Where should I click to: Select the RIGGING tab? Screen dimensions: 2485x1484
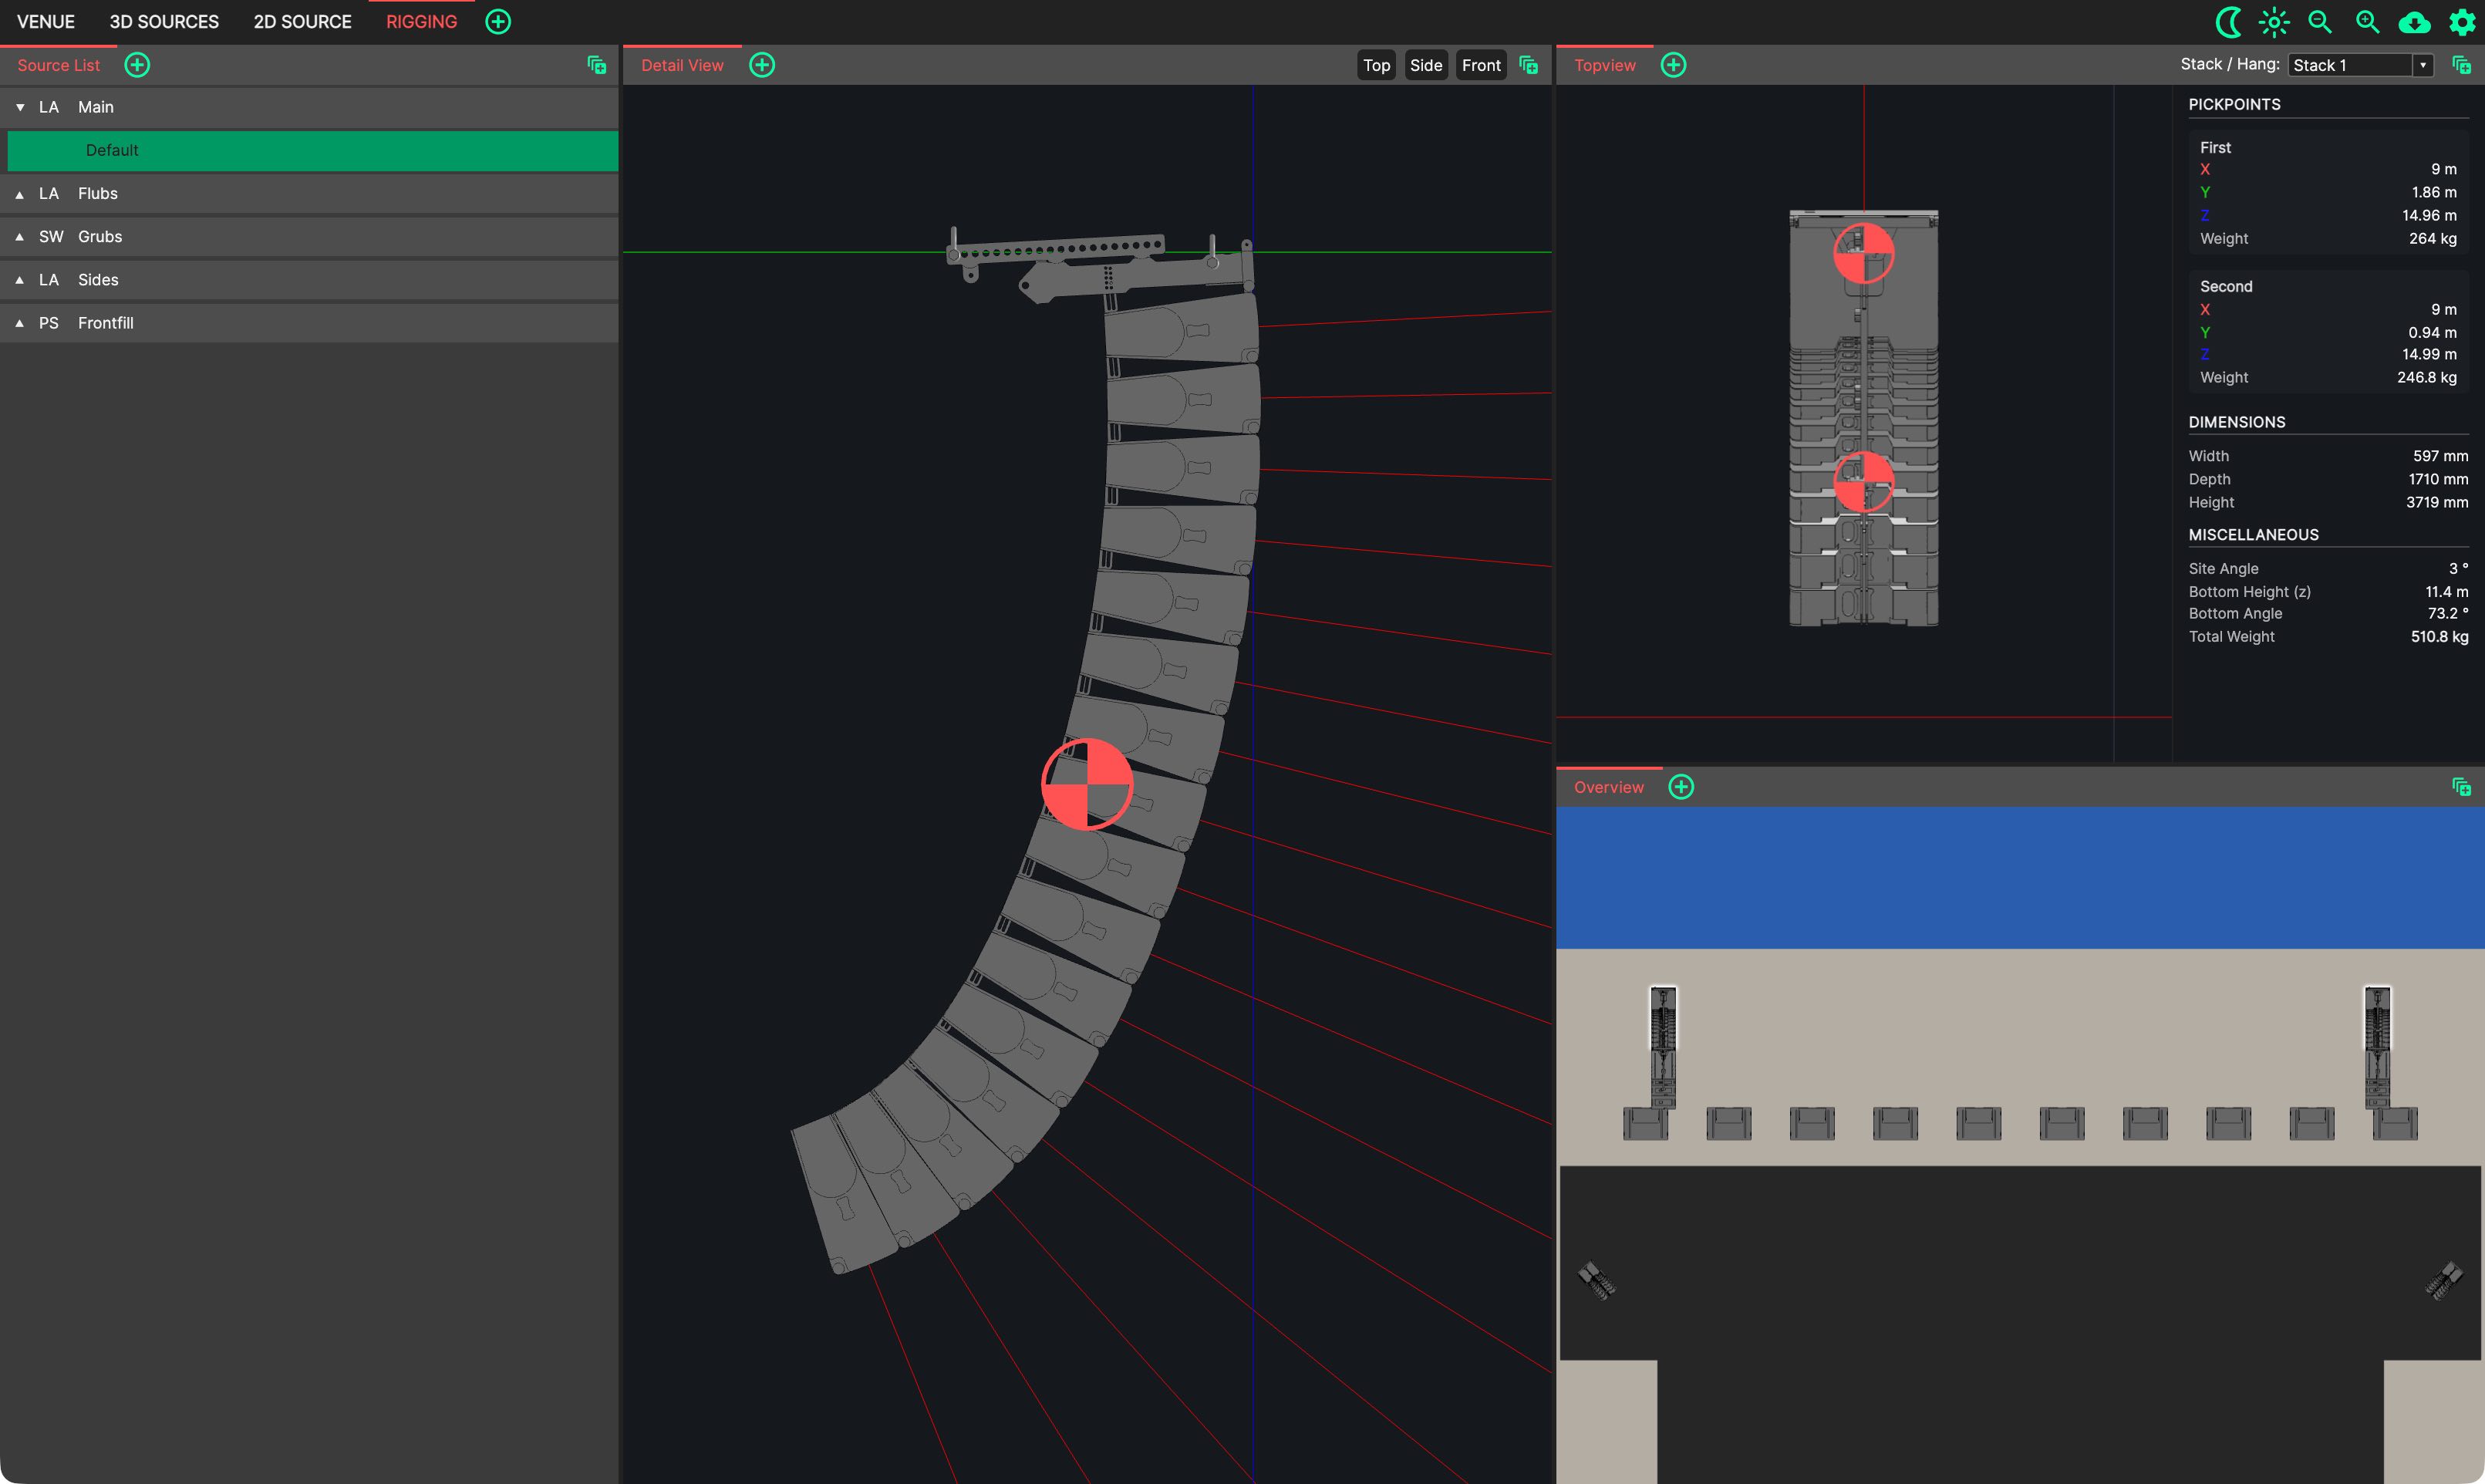pos(421,21)
